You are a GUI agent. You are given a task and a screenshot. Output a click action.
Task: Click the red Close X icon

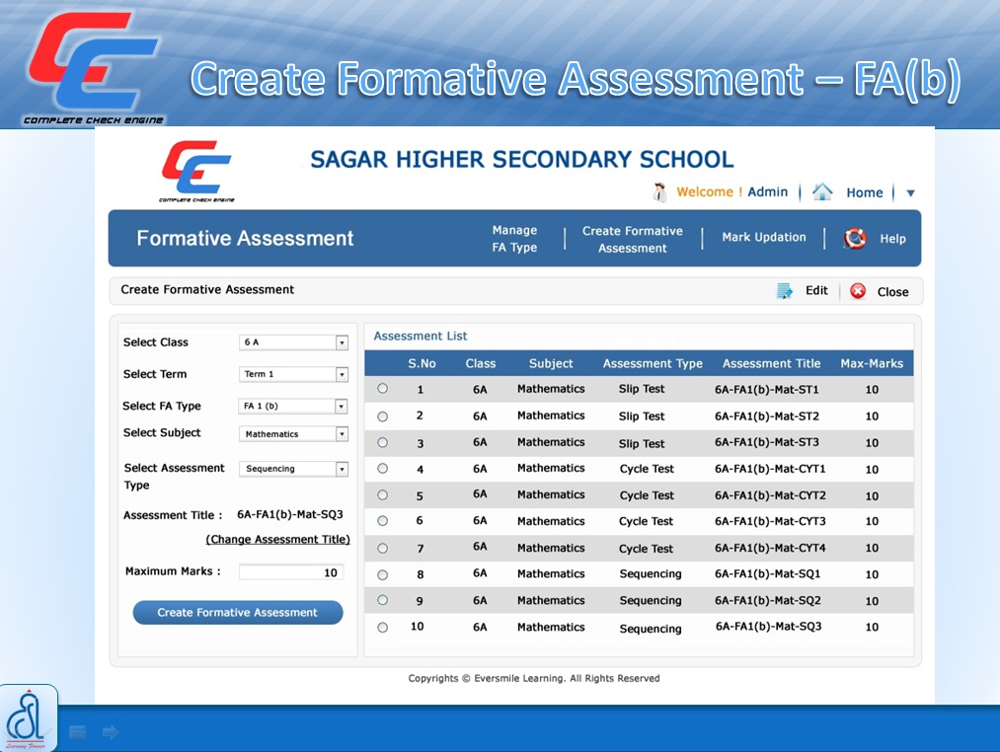click(x=858, y=291)
